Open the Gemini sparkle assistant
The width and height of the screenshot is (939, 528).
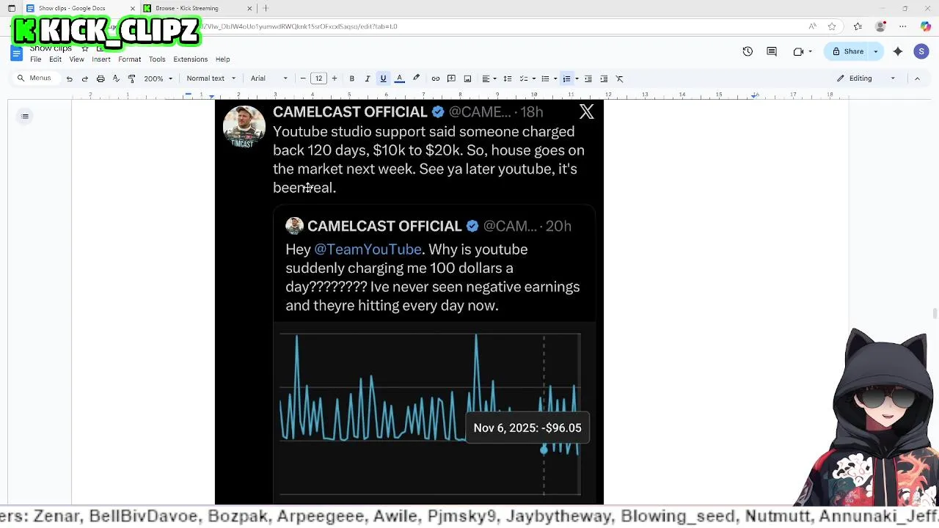(x=898, y=51)
